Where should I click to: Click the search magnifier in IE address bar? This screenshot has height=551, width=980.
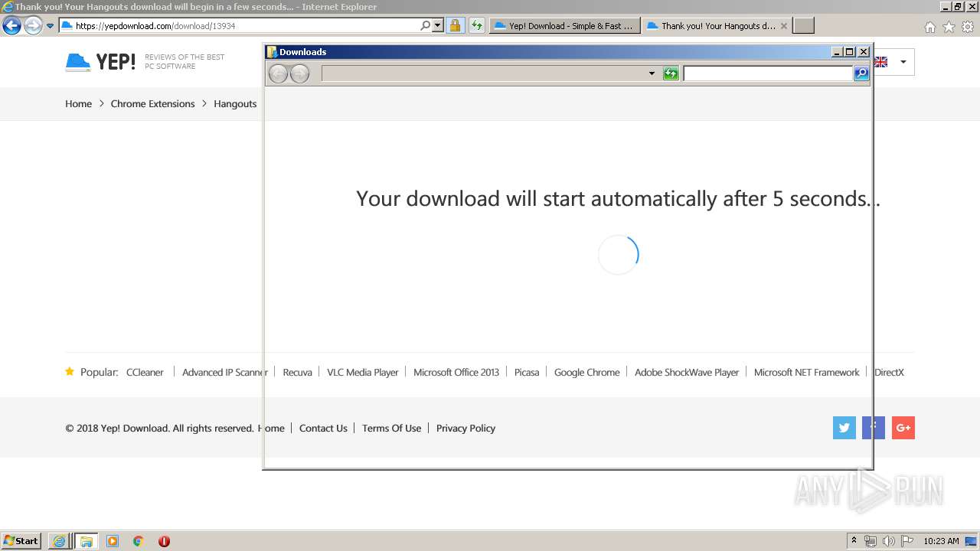pyautogui.click(x=426, y=25)
